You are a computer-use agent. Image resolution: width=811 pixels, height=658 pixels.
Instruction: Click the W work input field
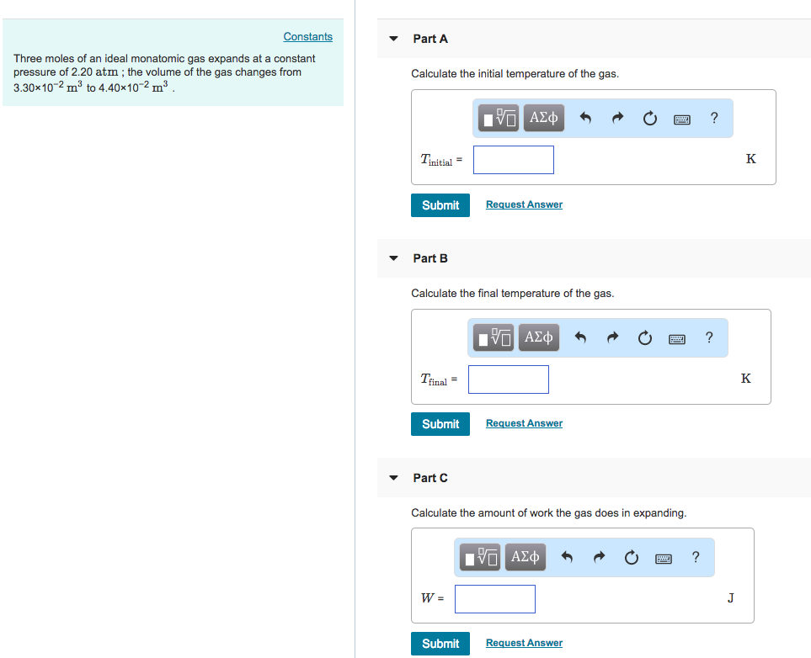(495, 599)
